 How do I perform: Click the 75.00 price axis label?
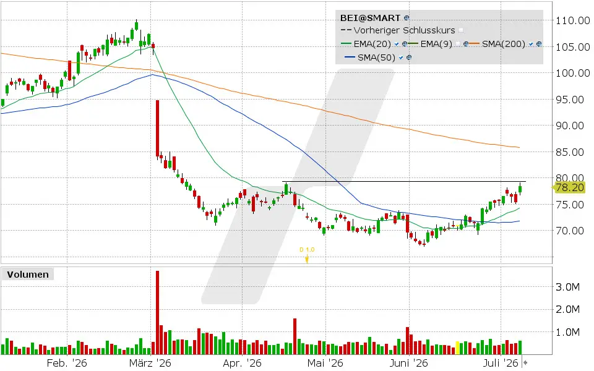tap(570, 205)
